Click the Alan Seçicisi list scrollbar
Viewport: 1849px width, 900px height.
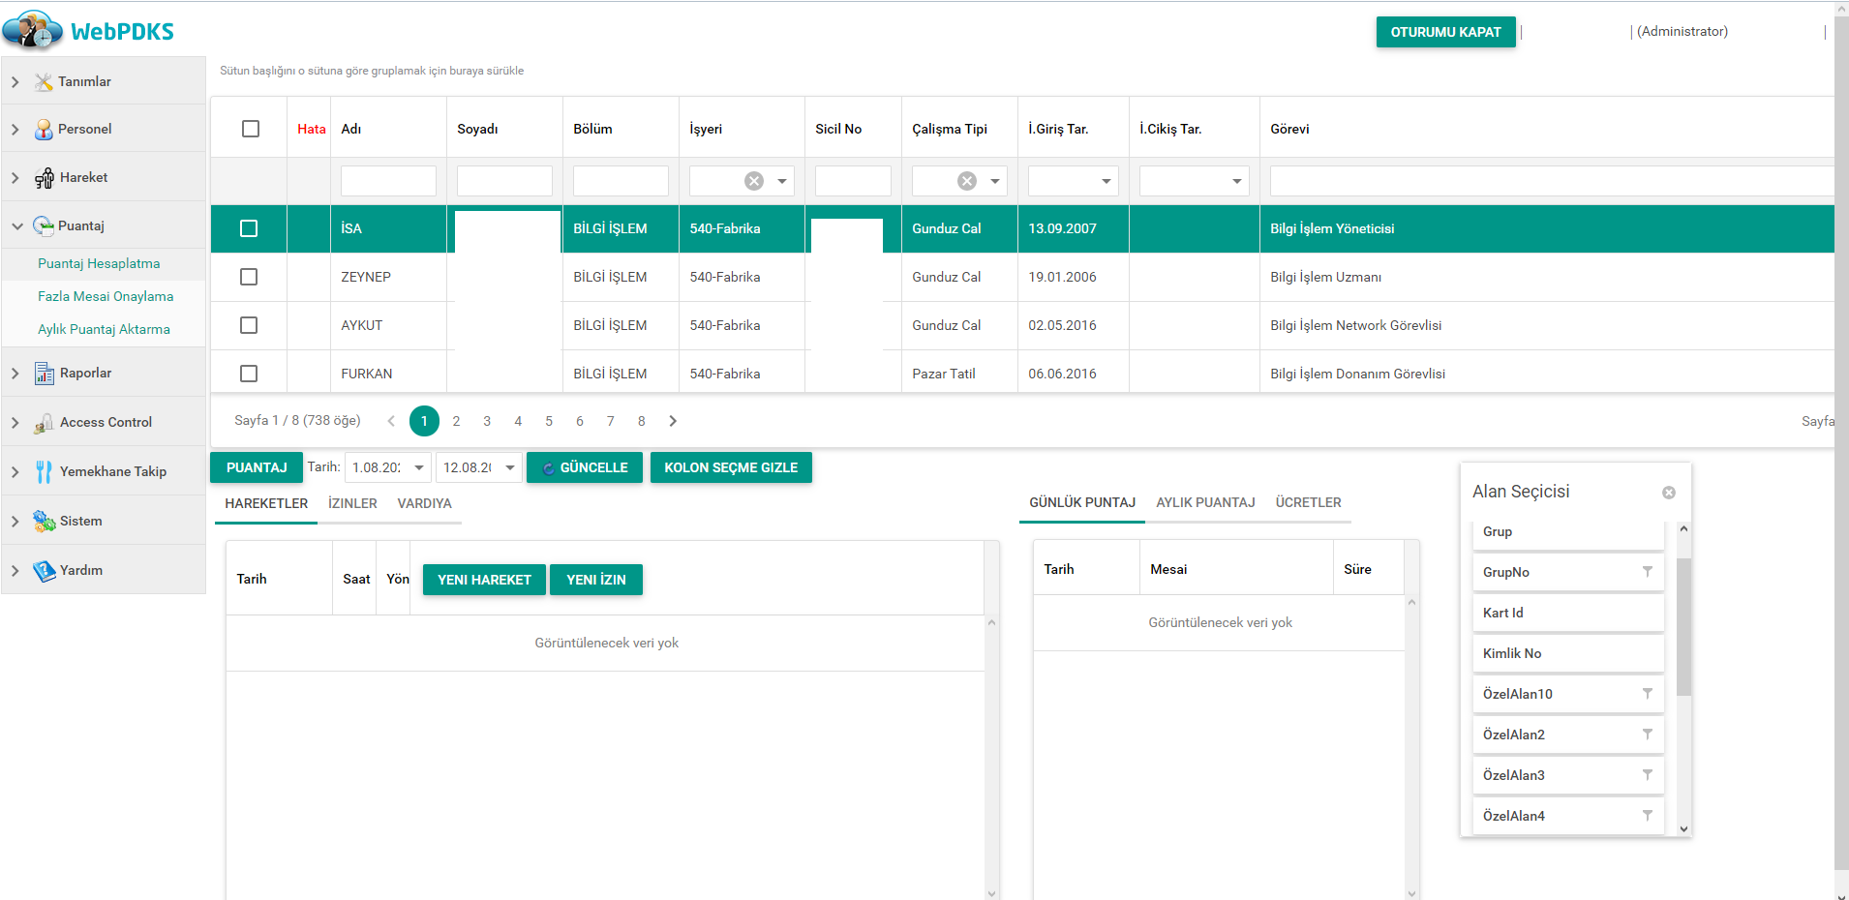click(1683, 629)
